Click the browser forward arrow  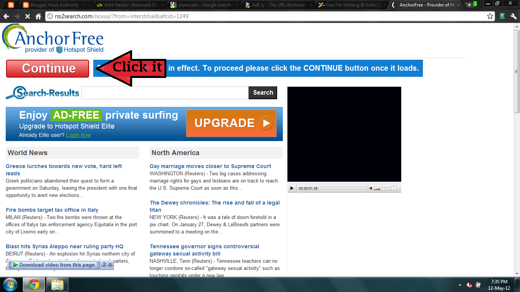pyautogui.click(x=17, y=16)
